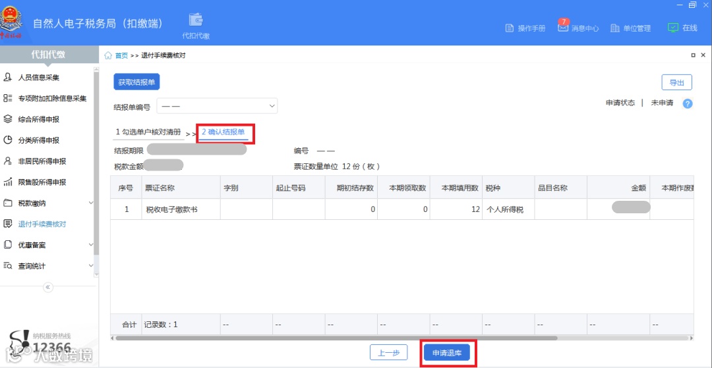Open the 操作手册 manual icon
The height and width of the screenshot is (368, 712).
coord(510,28)
